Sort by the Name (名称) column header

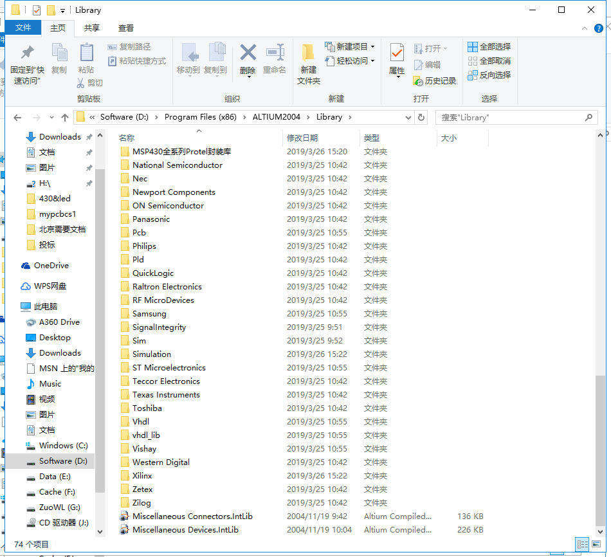(127, 138)
